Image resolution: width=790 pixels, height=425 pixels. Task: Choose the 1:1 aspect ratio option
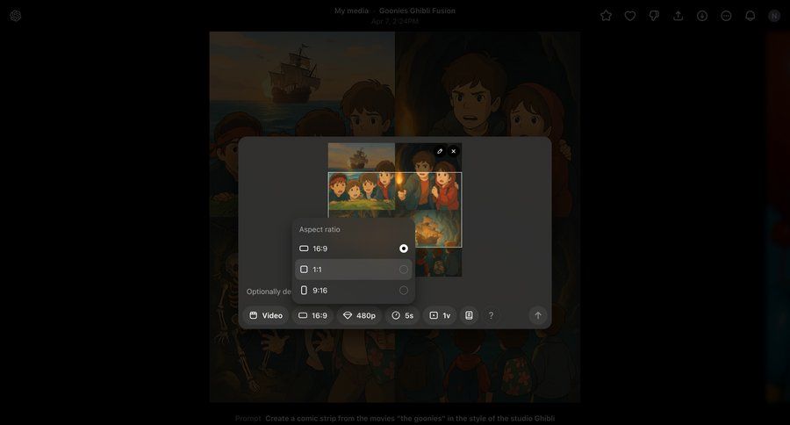coord(353,270)
